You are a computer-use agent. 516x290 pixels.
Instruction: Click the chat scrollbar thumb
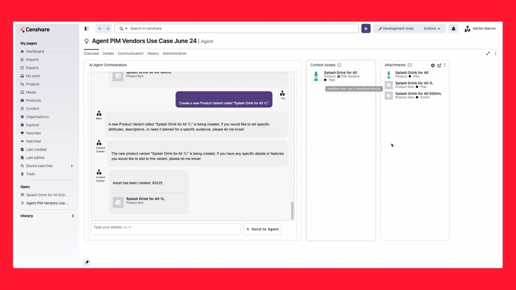coord(292,211)
